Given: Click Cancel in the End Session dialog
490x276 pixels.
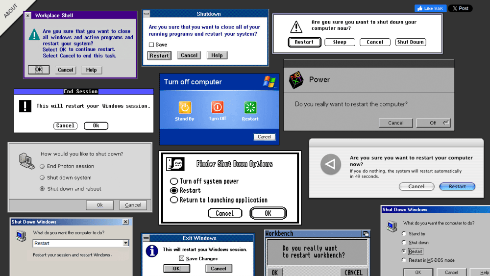Looking at the screenshot, I should (x=65, y=125).
